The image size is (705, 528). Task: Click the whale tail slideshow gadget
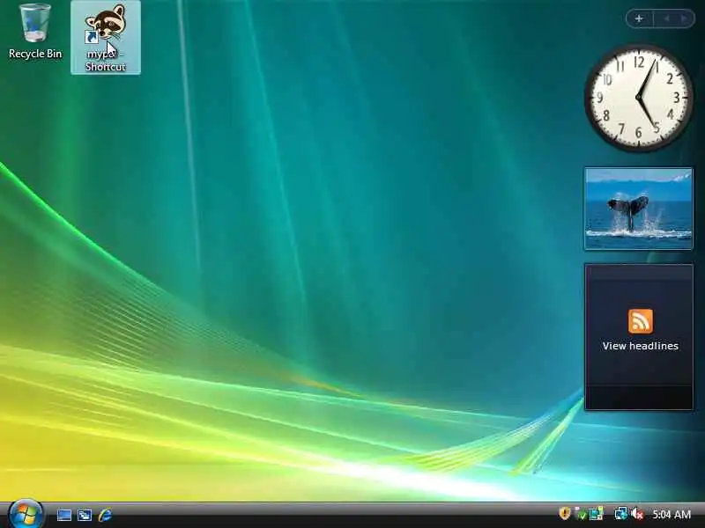tap(638, 209)
